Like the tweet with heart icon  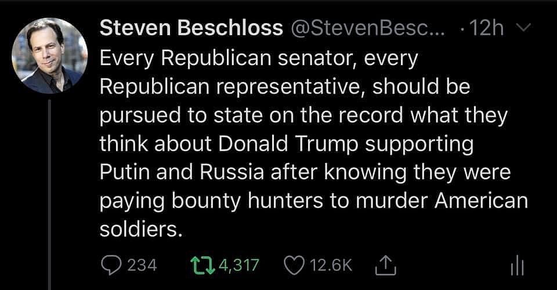click(x=294, y=265)
